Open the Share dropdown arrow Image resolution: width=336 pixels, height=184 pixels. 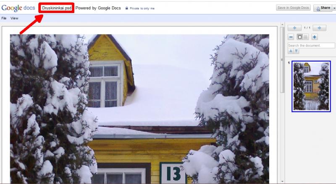[x=334, y=8]
